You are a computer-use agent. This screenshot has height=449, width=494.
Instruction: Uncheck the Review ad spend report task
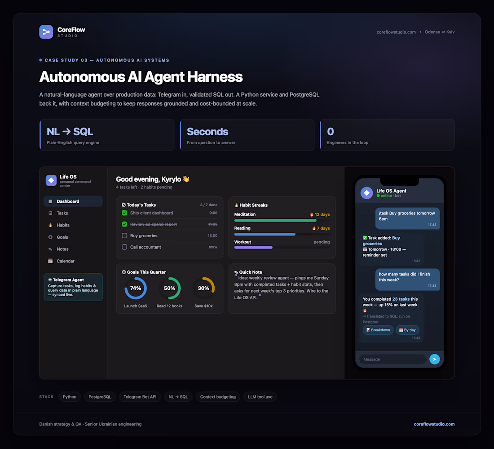click(x=124, y=224)
